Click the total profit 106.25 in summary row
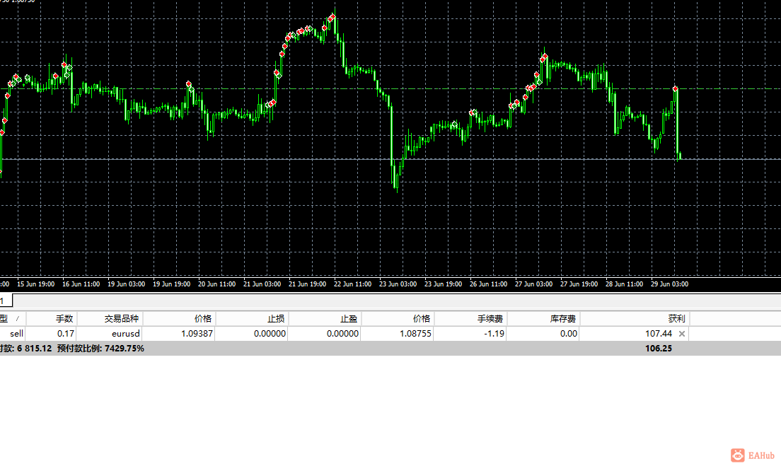 [659, 349]
